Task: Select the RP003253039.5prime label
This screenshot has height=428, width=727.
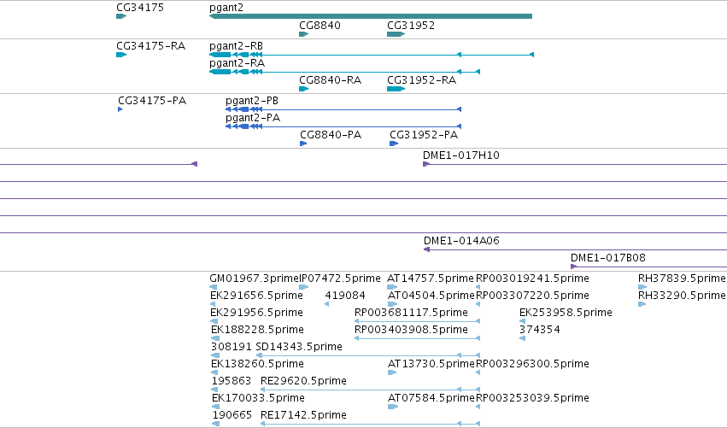Action: 532,398
